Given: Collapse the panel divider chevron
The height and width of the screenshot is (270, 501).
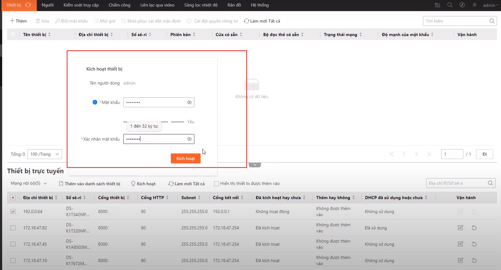Looking at the screenshot, I should 255,165.
